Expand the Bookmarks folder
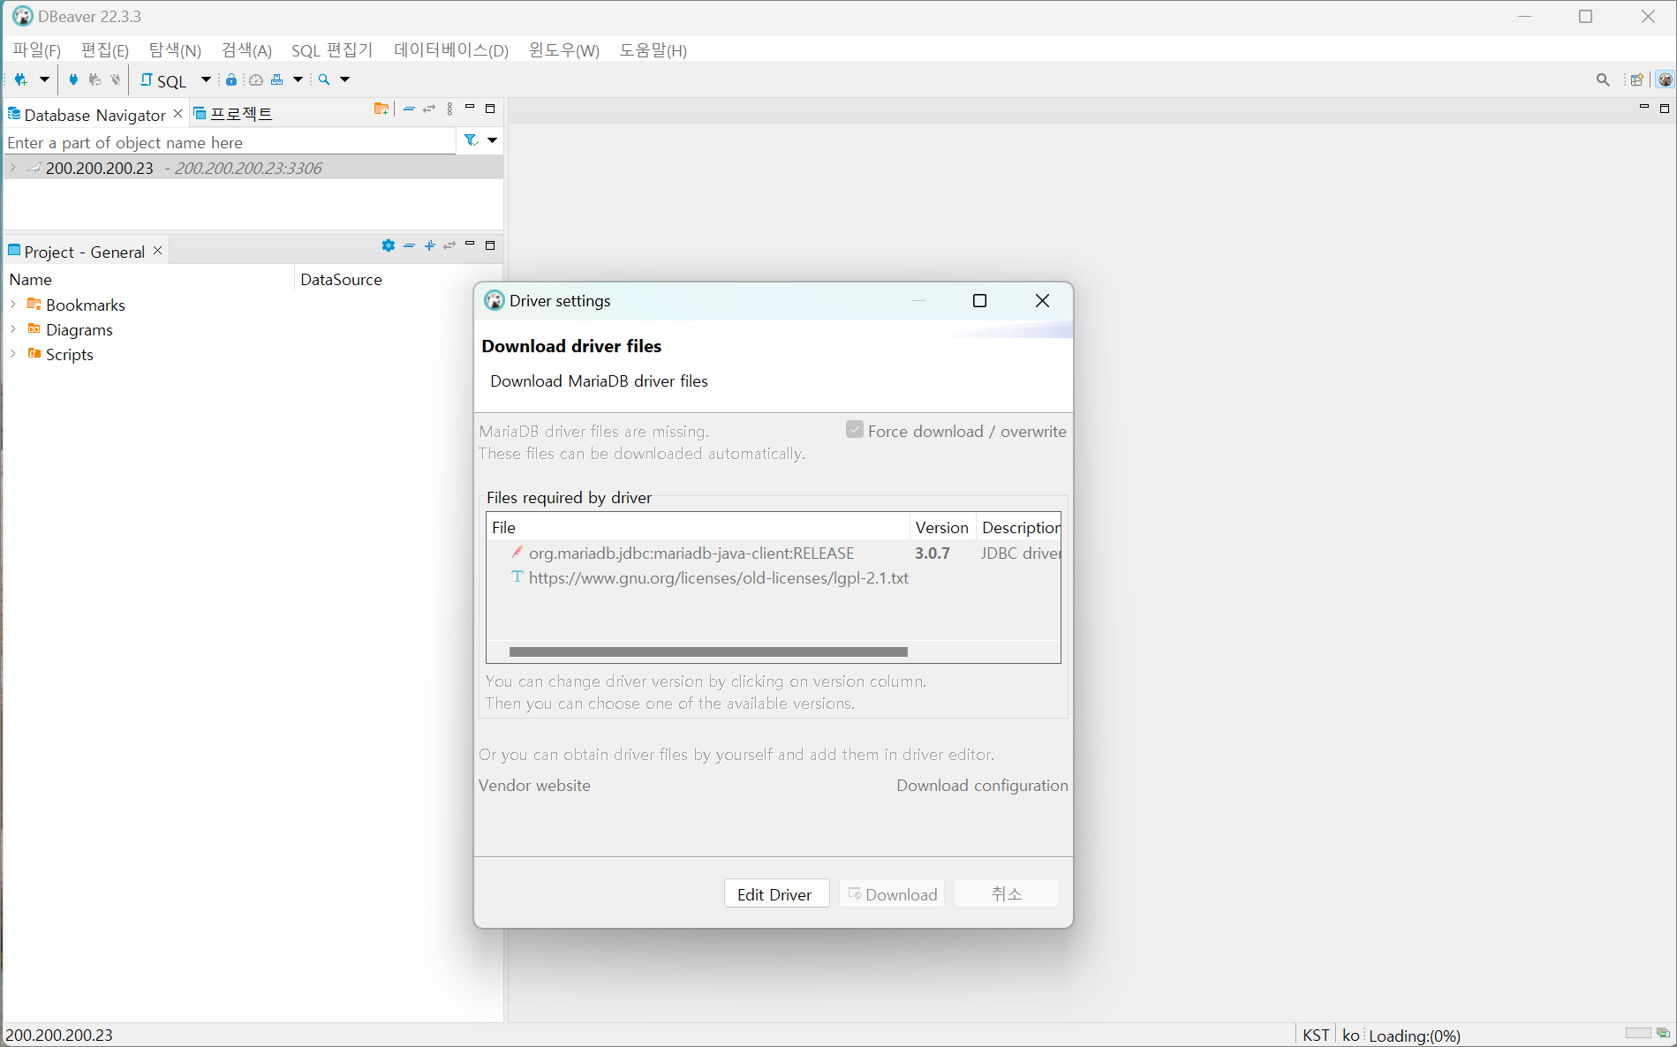The height and width of the screenshot is (1047, 1677). pos(13,305)
